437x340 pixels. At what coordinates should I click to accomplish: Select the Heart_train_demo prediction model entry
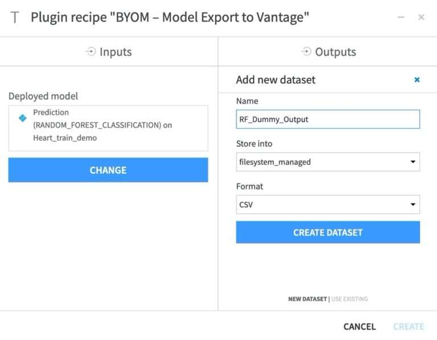point(108,125)
